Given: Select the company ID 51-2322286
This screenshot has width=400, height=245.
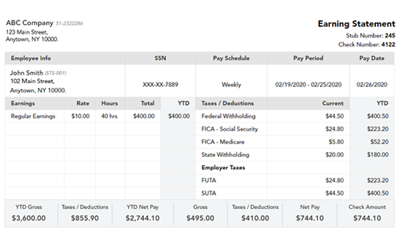Looking at the screenshot, I should (x=69, y=23).
